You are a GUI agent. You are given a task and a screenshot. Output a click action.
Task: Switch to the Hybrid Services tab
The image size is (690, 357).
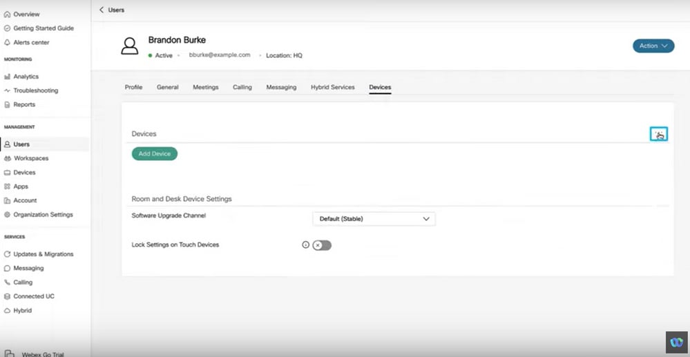333,87
